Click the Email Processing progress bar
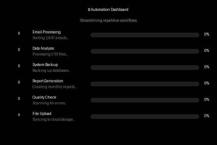Image resolution: width=217 pixels, height=145 pixels. (145, 35)
